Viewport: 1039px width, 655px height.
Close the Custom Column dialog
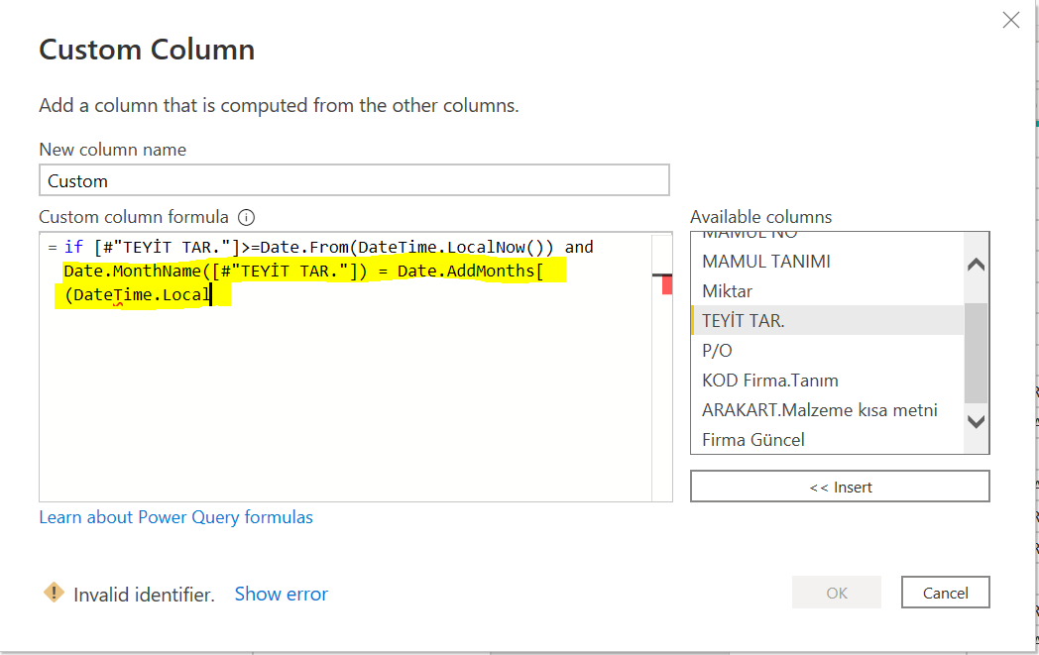(x=1010, y=20)
